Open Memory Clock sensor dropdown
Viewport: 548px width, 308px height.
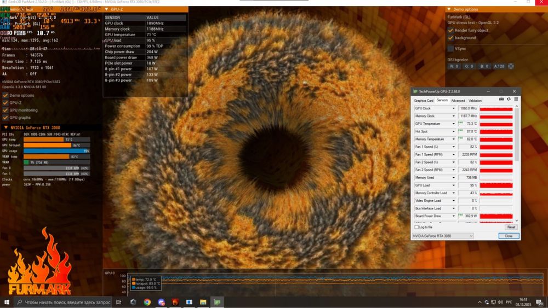tap(454, 116)
